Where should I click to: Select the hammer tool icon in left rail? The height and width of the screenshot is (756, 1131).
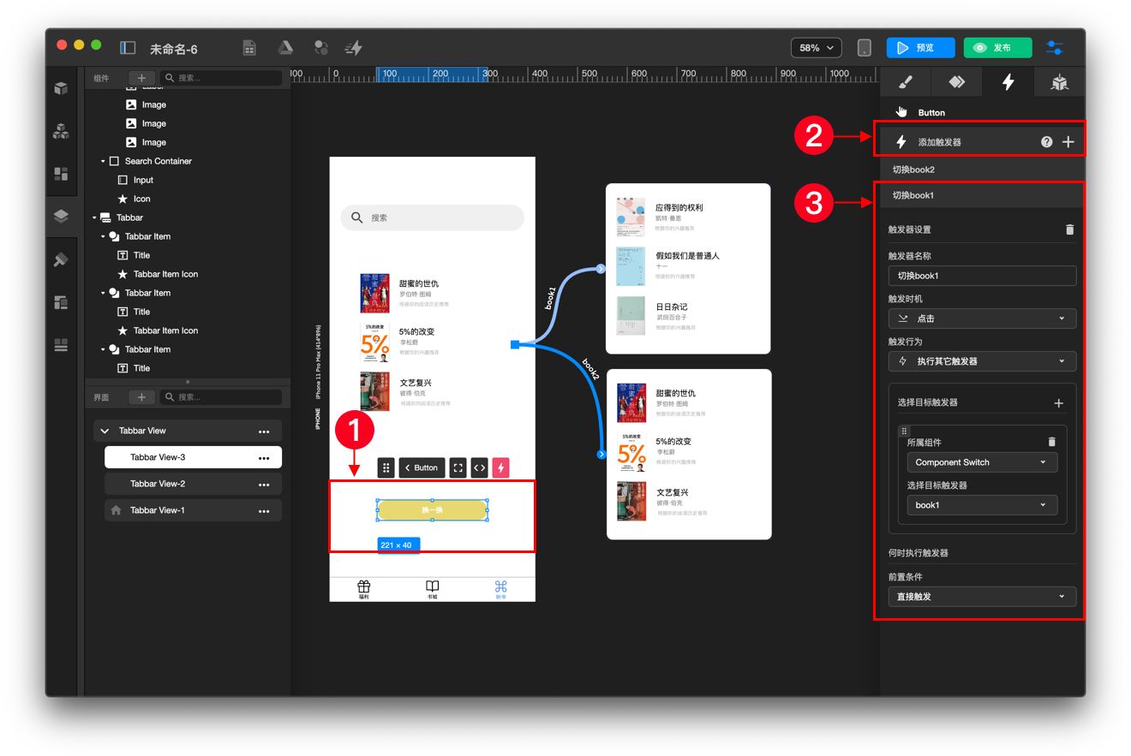[x=61, y=259]
